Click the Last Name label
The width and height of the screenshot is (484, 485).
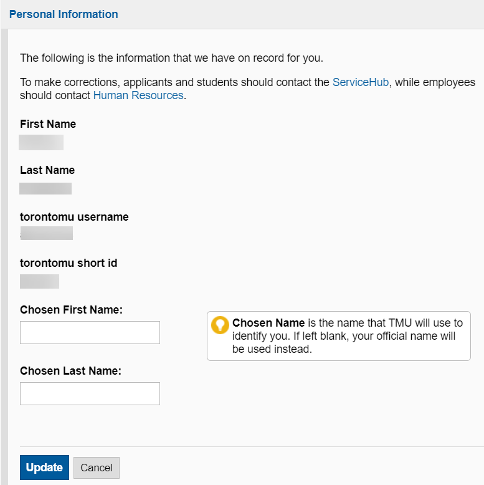coord(47,170)
